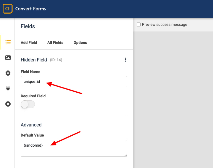213x168 pixels.
Task: Click the Convert Forms title text
Action: point(30,9)
